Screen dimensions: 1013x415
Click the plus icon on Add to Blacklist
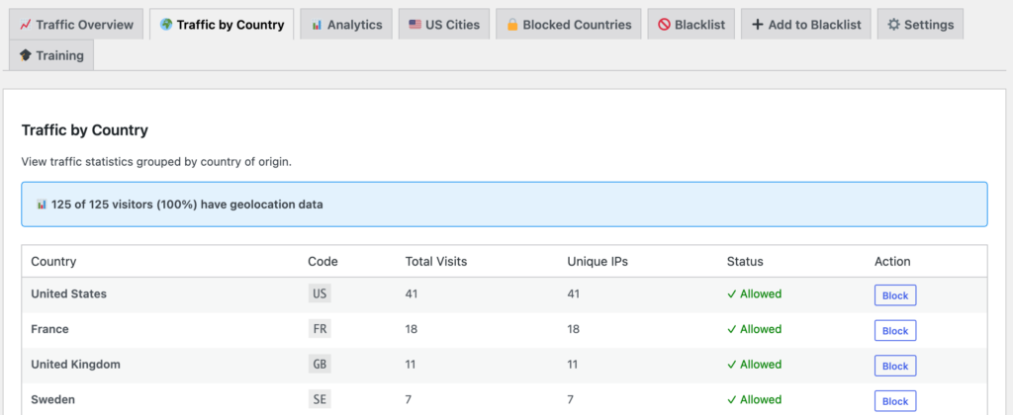(x=758, y=25)
